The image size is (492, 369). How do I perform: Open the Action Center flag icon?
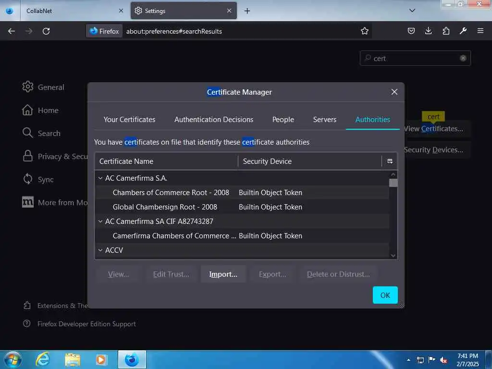[432, 359]
